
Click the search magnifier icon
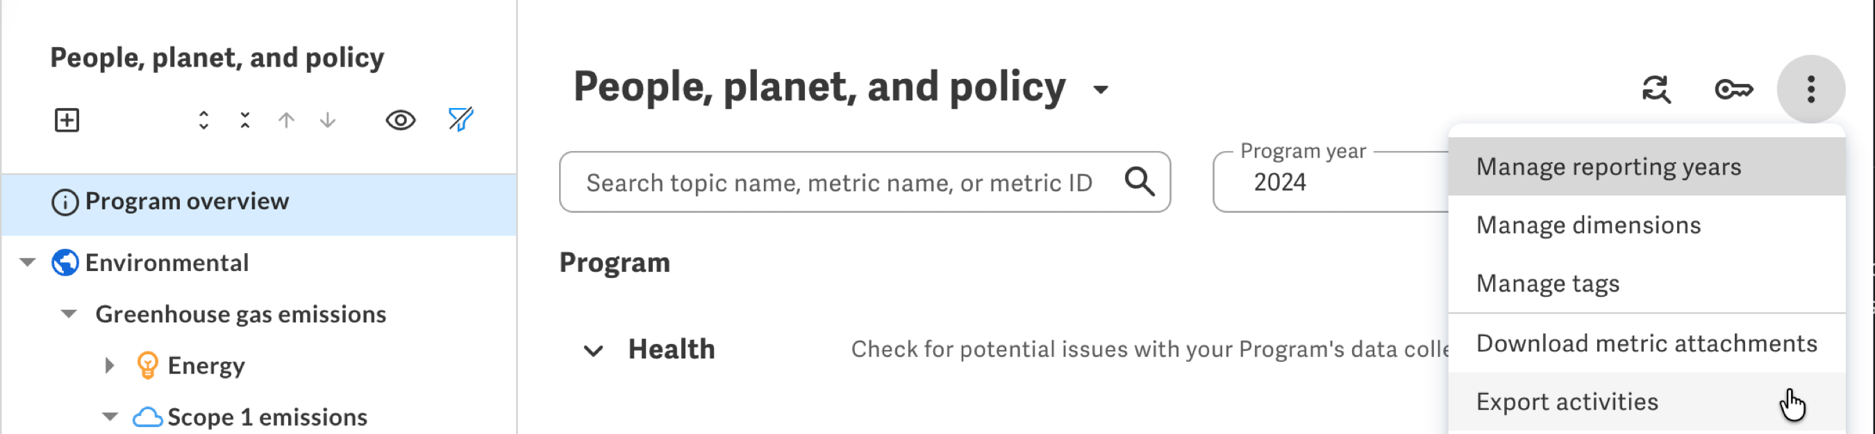(1139, 182)
